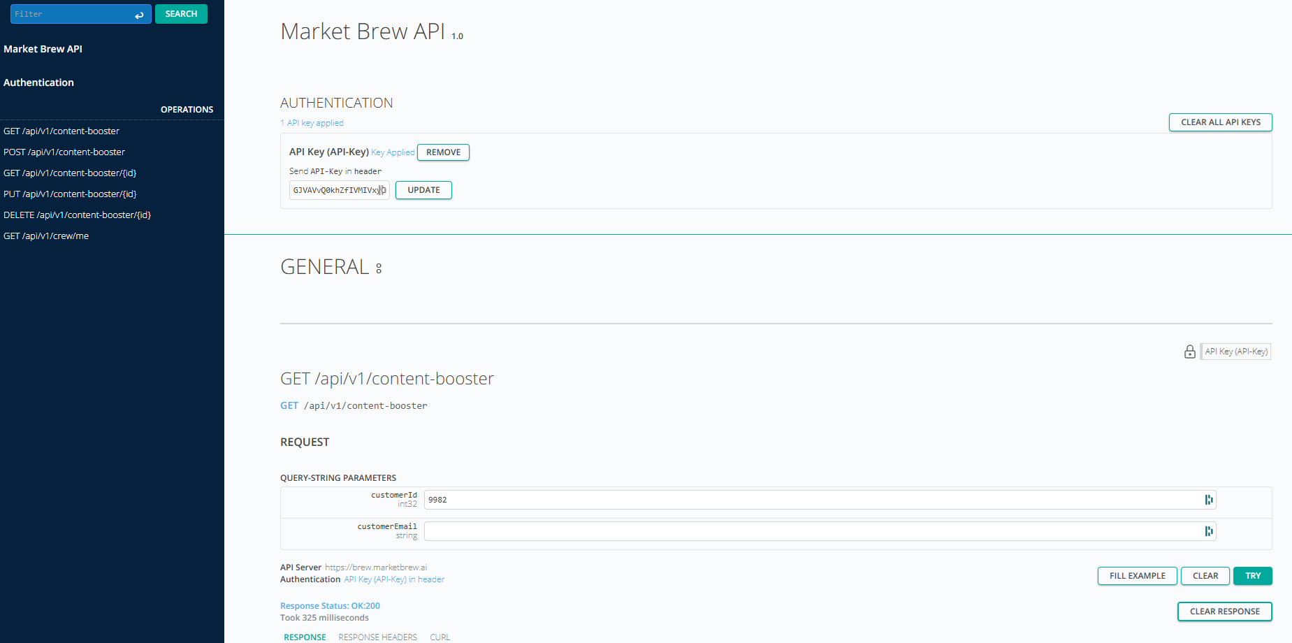Click the API Key (API-Key) badge near lock
The image size is (1292, 643).
coord(1235,352)
